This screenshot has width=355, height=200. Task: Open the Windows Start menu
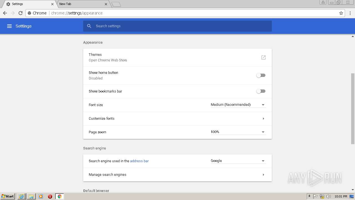pyautogui.click(x=8, y=196)
